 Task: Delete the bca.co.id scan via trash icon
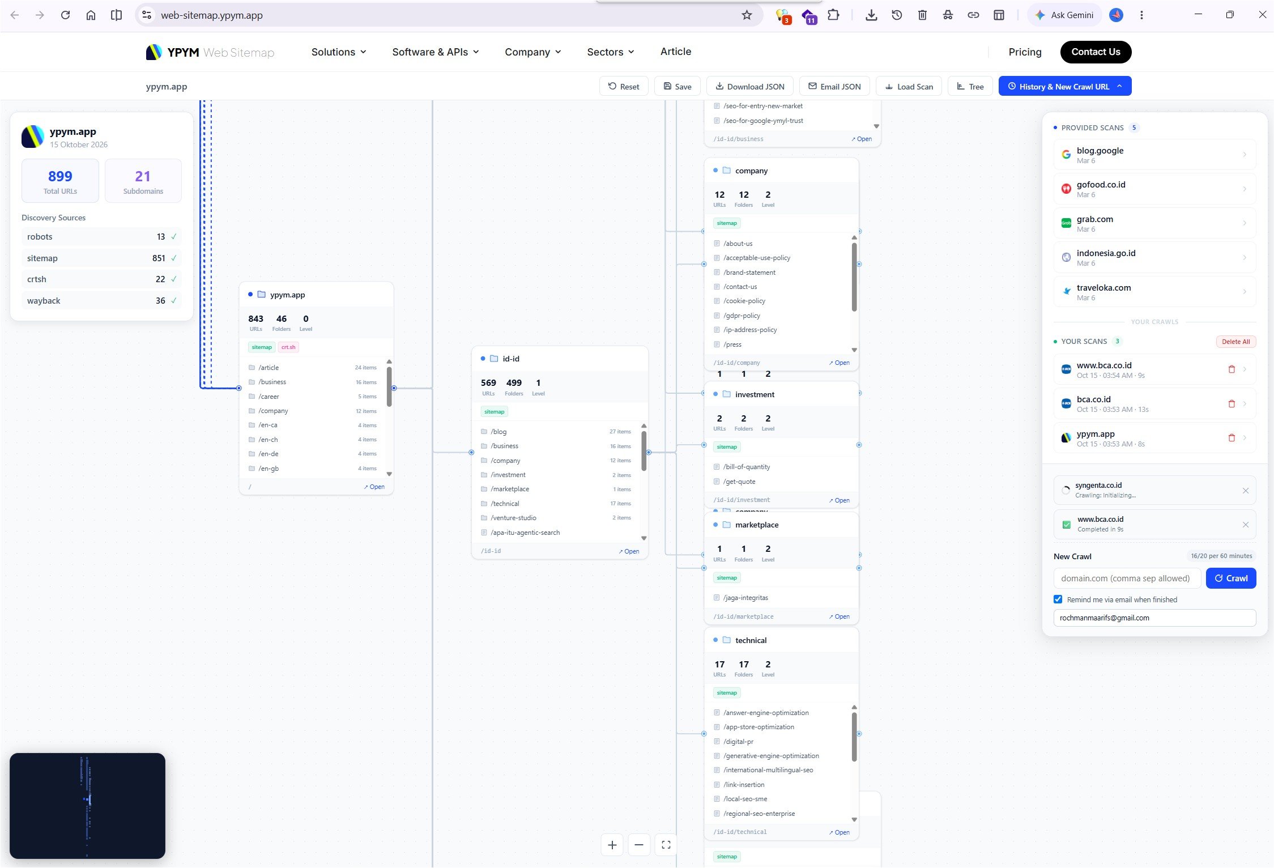[x=1232, y=404]
